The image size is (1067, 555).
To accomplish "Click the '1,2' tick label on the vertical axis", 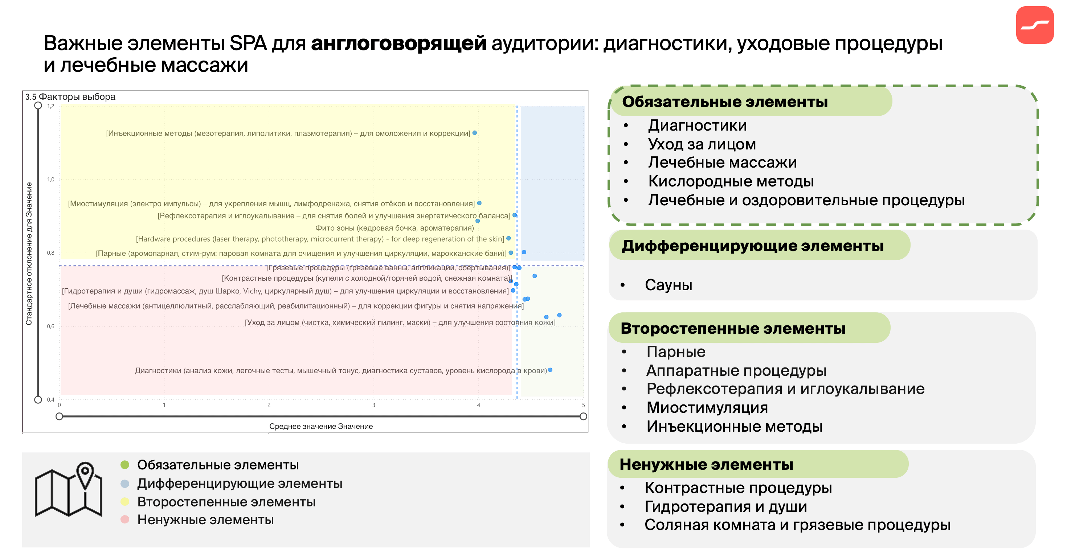I will click(50, 106).
